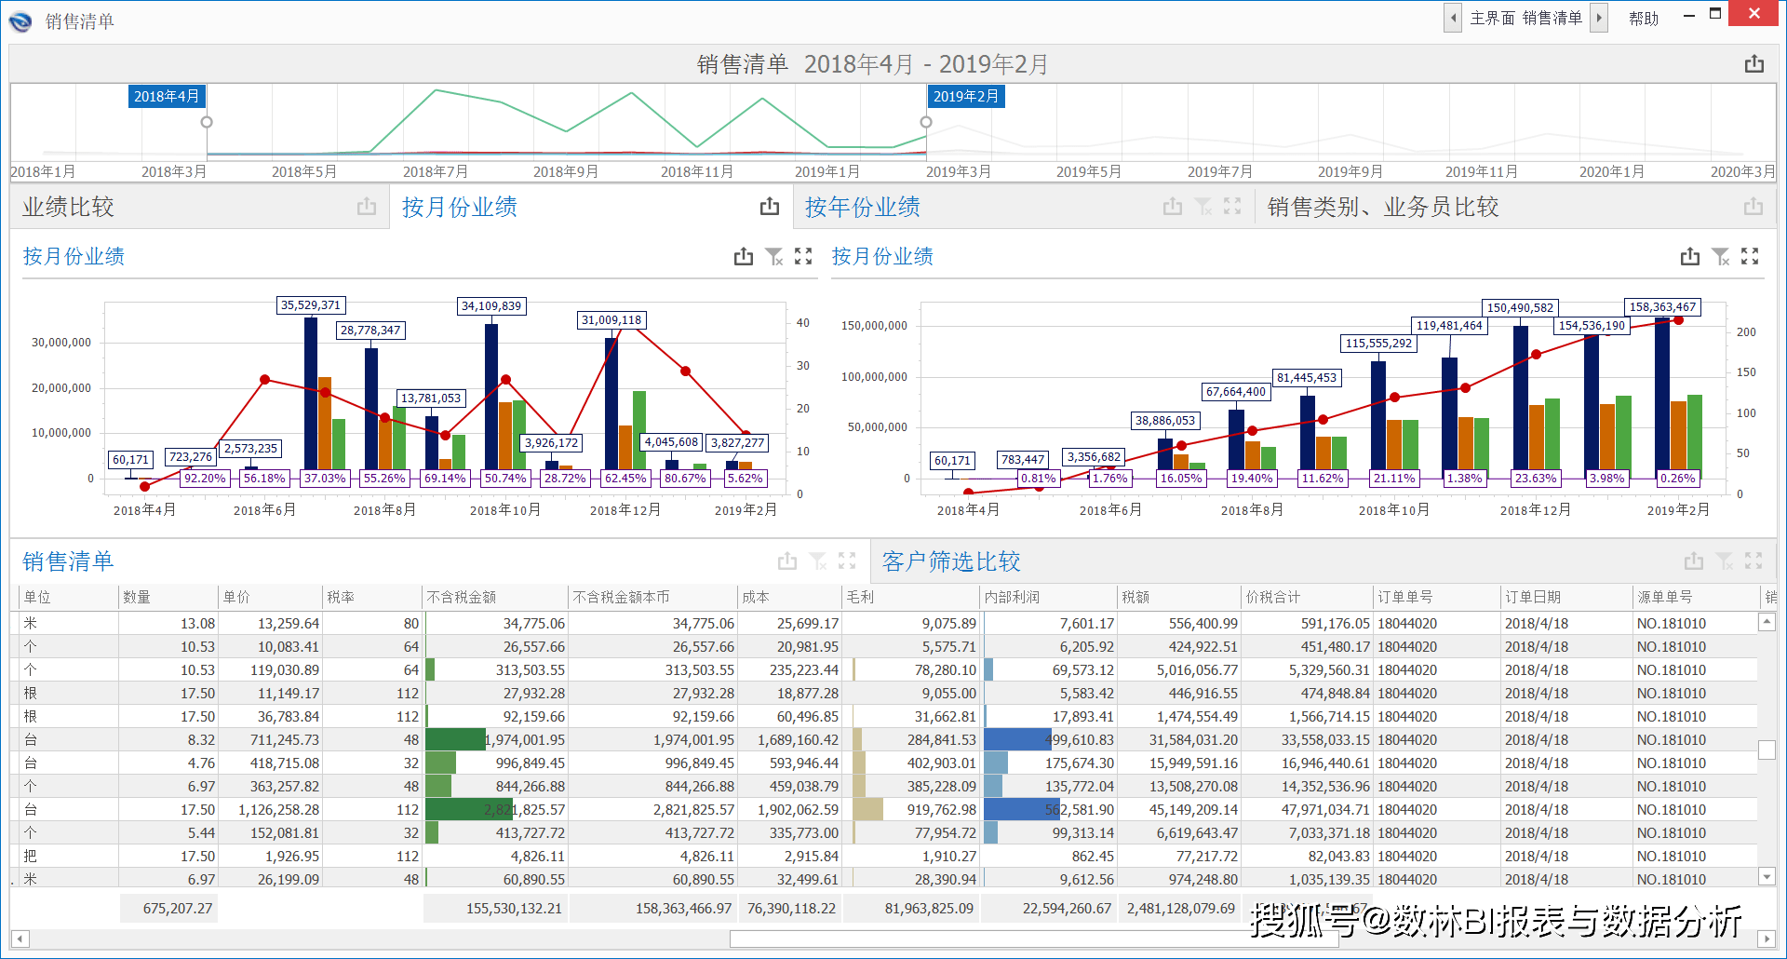Click the right navigation arrow beside 销售清单

pyautogui.click(x=1599, y=18)
